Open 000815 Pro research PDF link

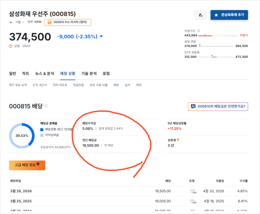[x=68, y=22]
